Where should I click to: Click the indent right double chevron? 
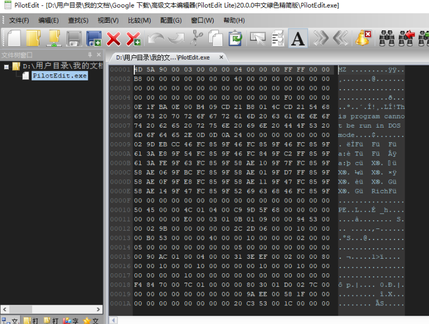click(320, 38)
